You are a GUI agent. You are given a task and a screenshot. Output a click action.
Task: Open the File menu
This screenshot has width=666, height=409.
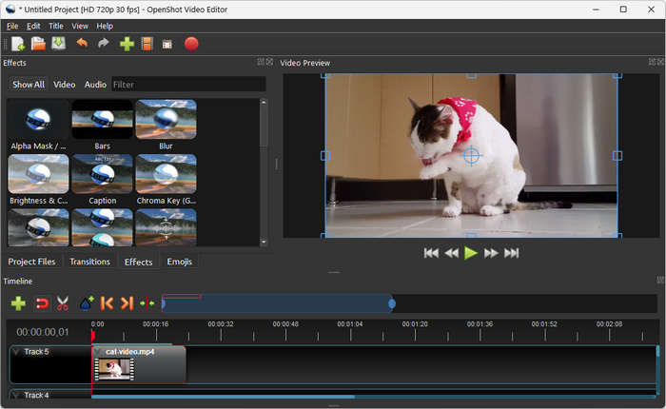click(x=12, y=26)
